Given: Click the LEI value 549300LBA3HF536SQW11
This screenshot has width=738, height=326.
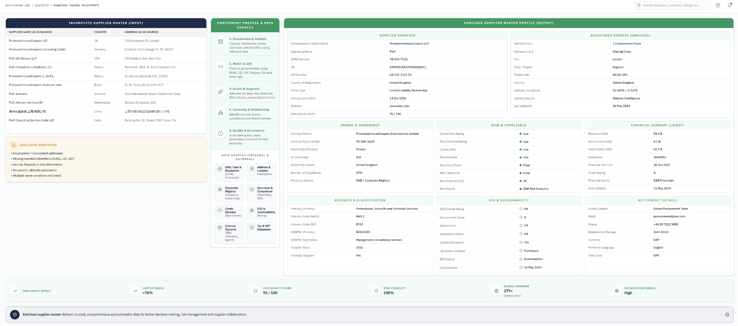Looking at the screenshot, I should pyautogui.click(x=408, y=67).
